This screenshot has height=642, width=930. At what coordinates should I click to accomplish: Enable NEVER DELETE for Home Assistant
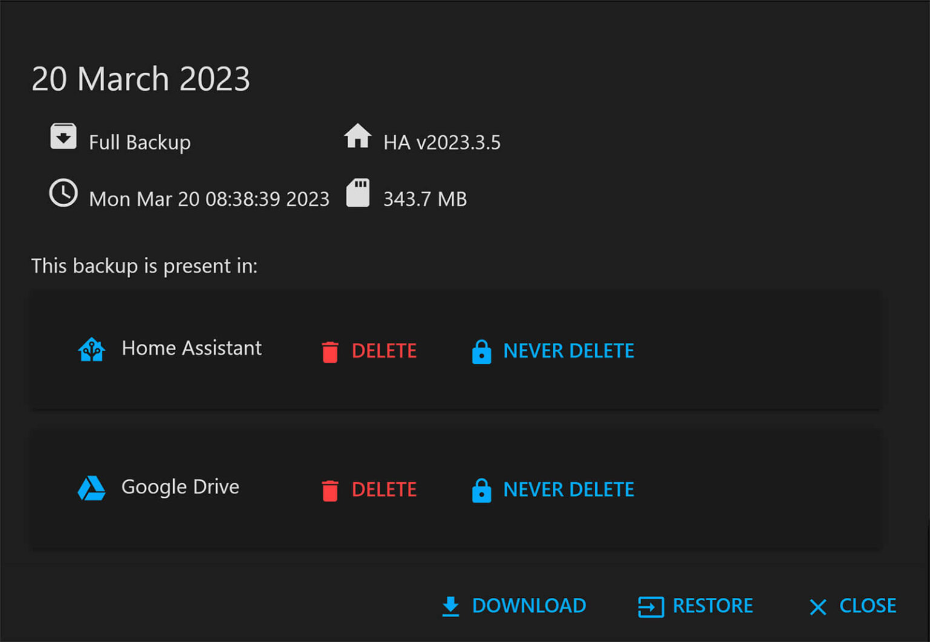[568, 351]
